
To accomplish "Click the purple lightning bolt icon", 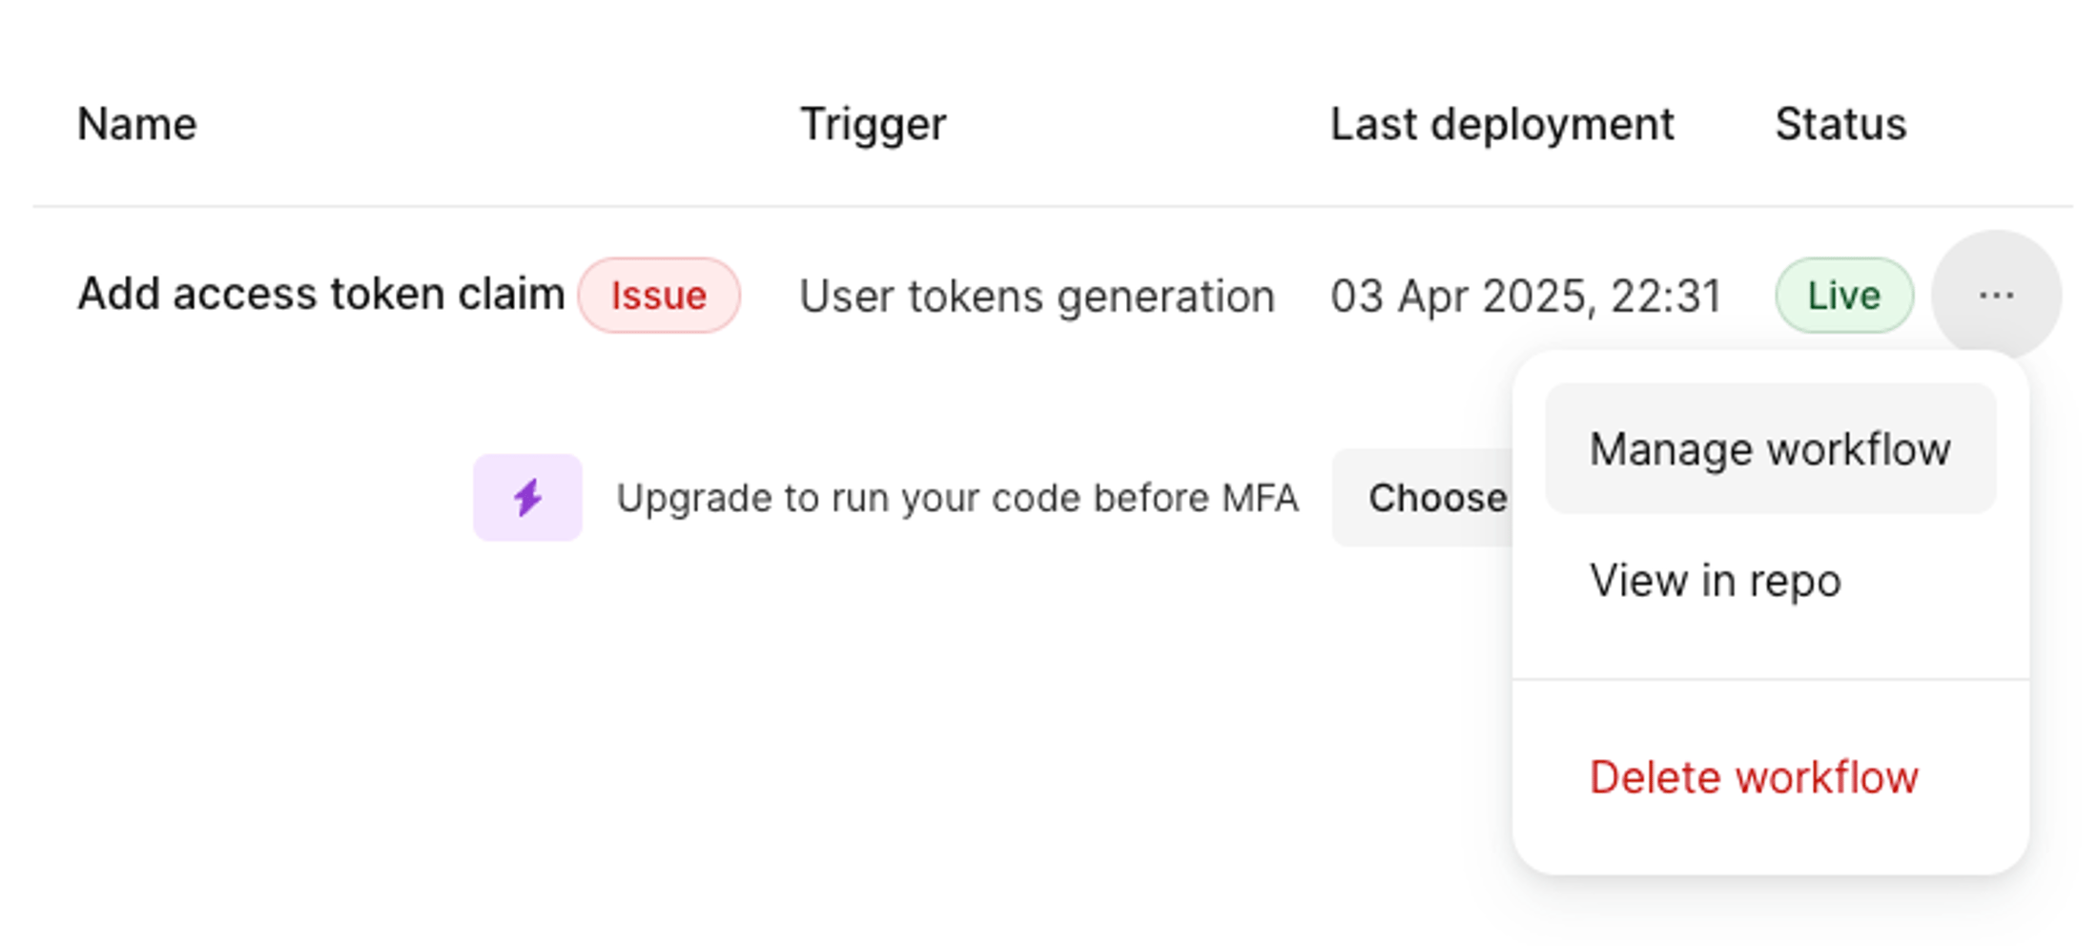I will [x=527, y=498].
